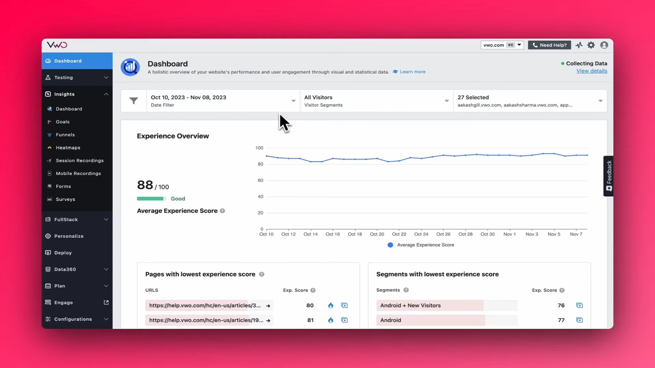
Task: Open the recordings icon next to Android + New Visitors score
Action: 580,305
